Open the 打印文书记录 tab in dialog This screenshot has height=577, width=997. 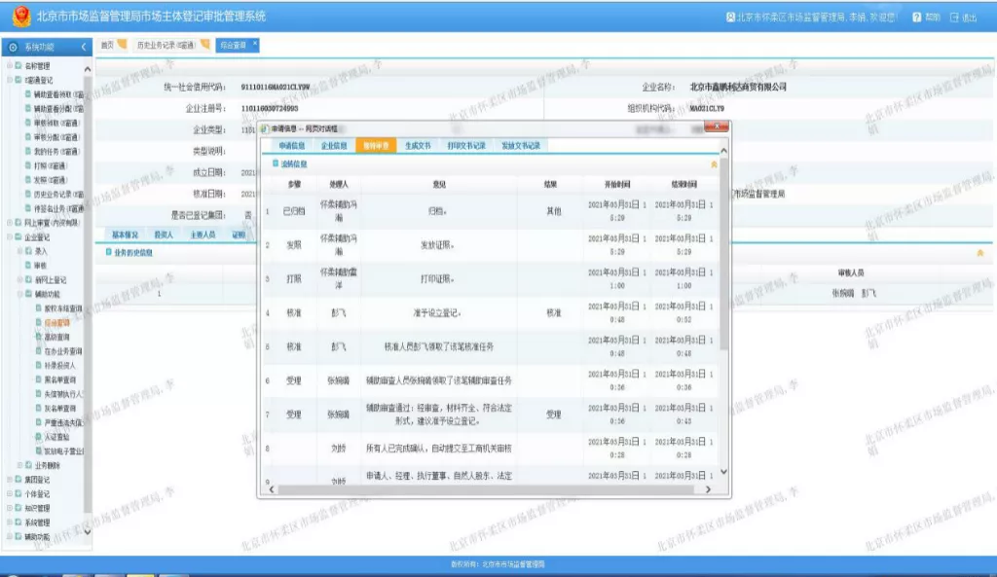(x=465, y=145)
